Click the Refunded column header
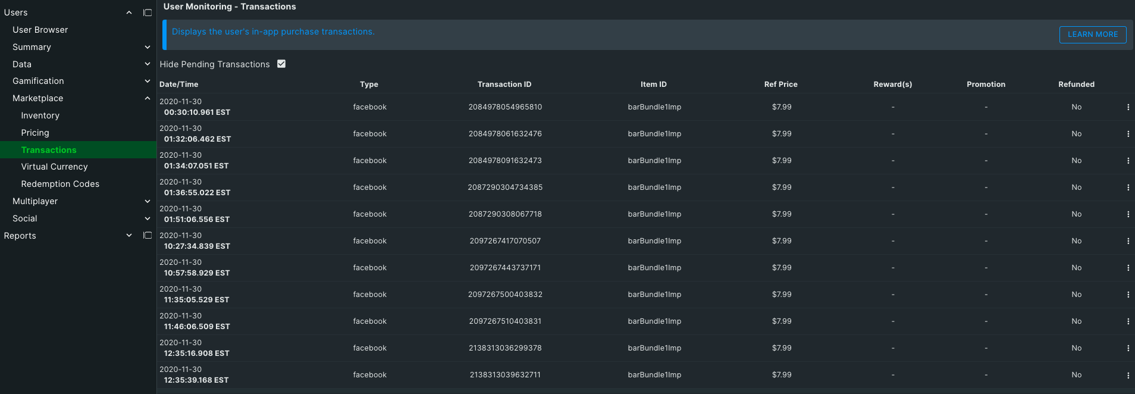The width and height of the screenshot is (1135, 394). pos(1076,85)
